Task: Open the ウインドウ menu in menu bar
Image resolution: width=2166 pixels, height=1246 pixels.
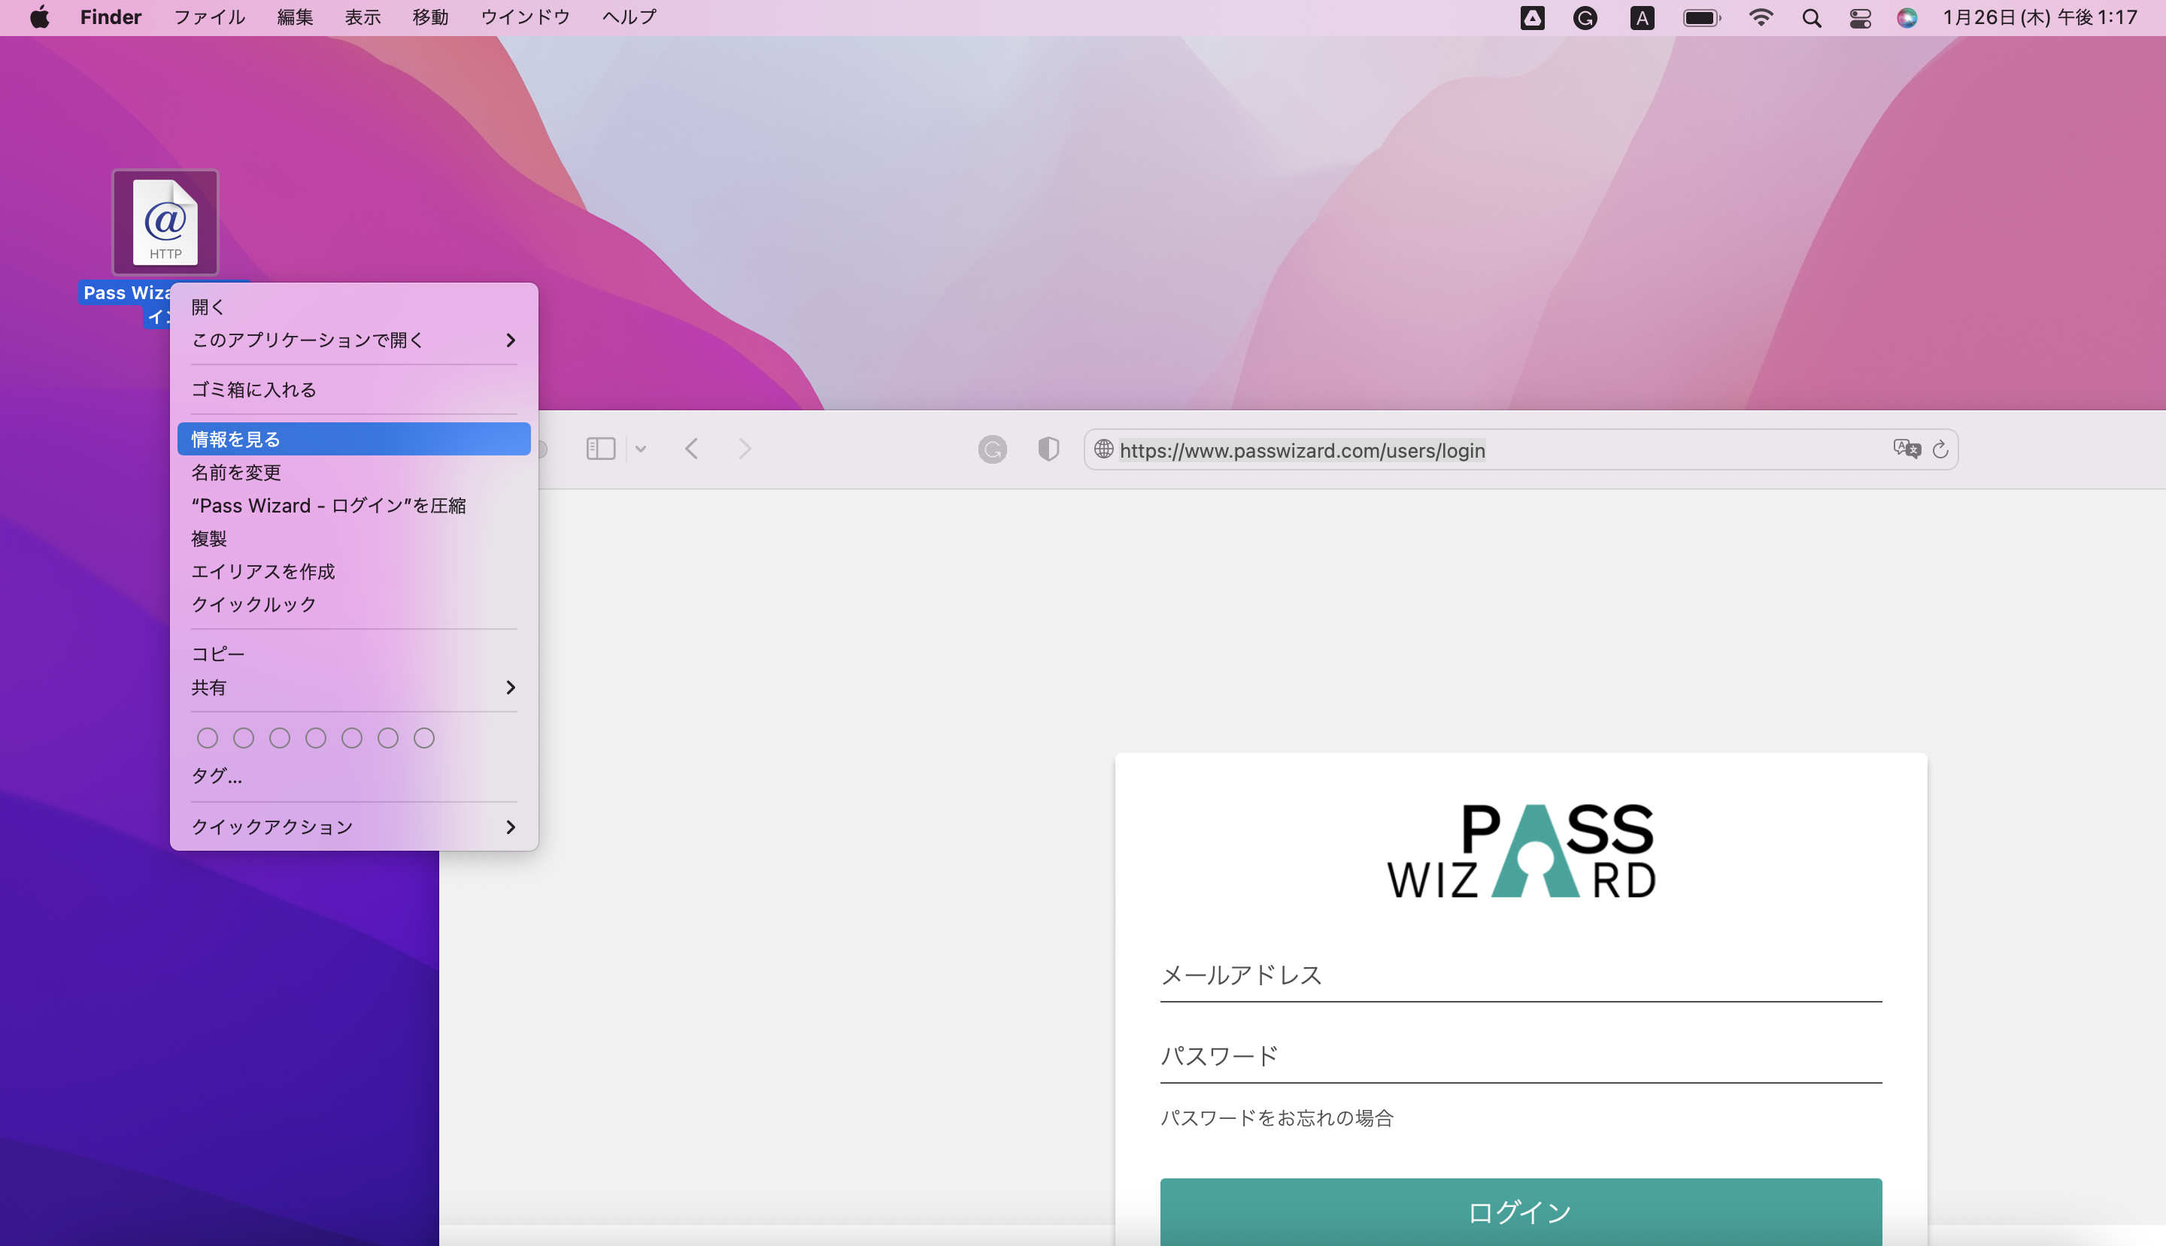Action: pos(525,17)
